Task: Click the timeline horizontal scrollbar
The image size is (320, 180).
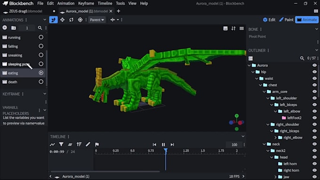Action: tap(105, 172)
